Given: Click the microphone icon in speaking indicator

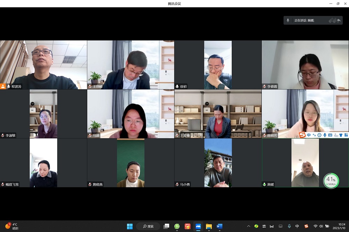Looking at the screenshot, I should 288,20.
